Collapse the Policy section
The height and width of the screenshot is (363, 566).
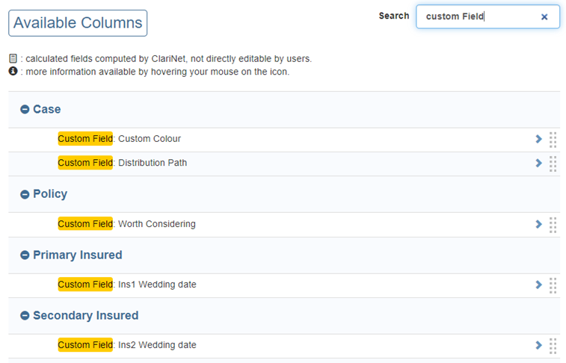coord(25,194)
